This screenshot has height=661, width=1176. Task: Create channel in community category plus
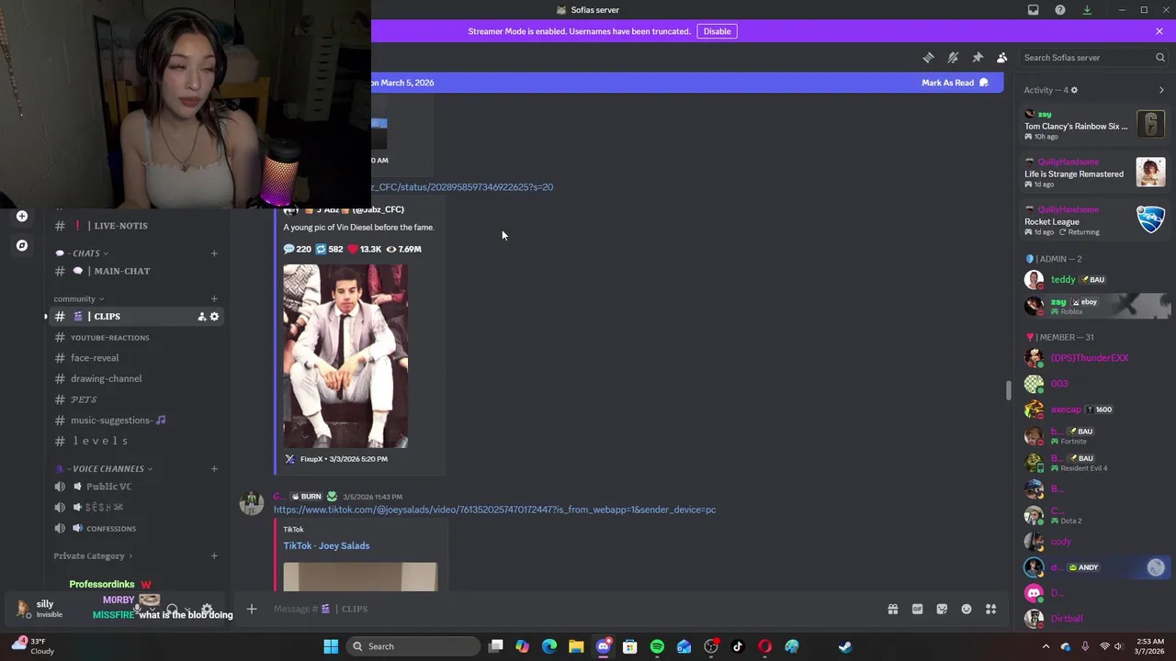(x=214, y=298)
